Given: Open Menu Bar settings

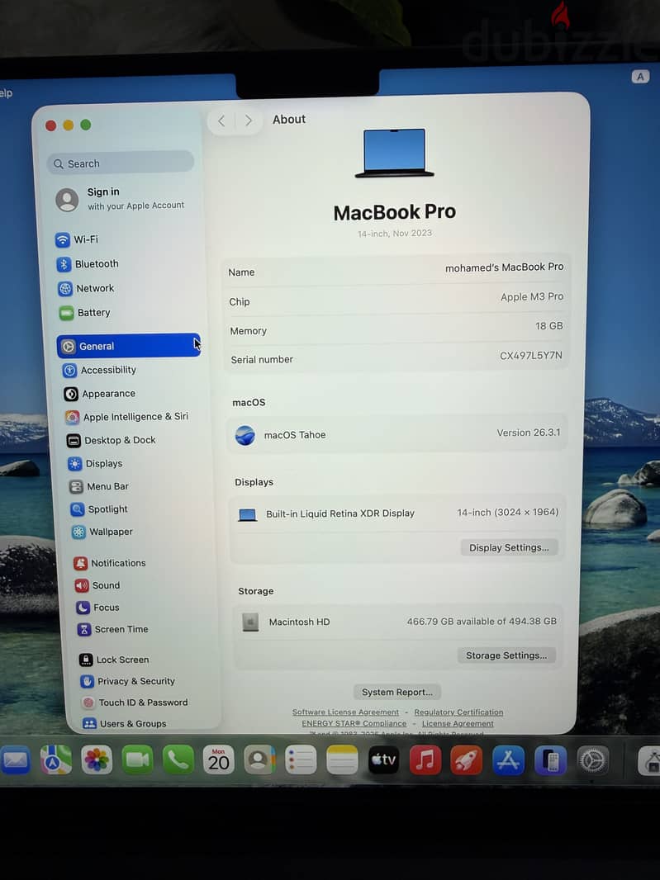Looking at the screenshot, I should point(99,486).
